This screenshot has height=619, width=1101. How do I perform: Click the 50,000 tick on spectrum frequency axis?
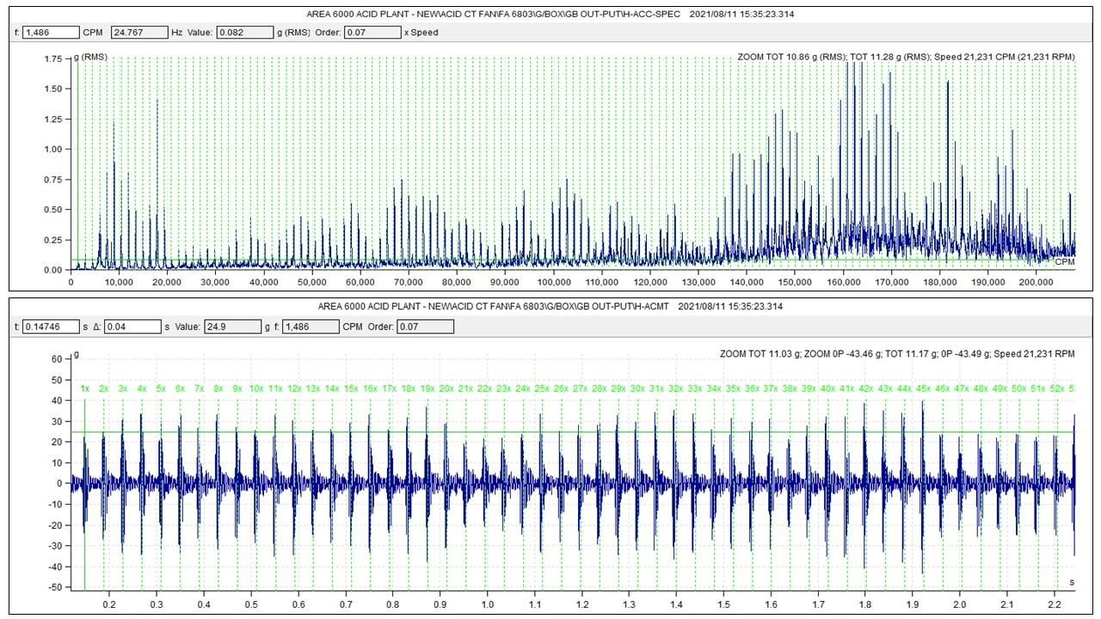[x=312, y=281]
